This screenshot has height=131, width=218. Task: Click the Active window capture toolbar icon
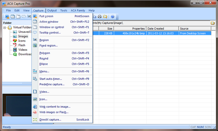tap(13, 17)
